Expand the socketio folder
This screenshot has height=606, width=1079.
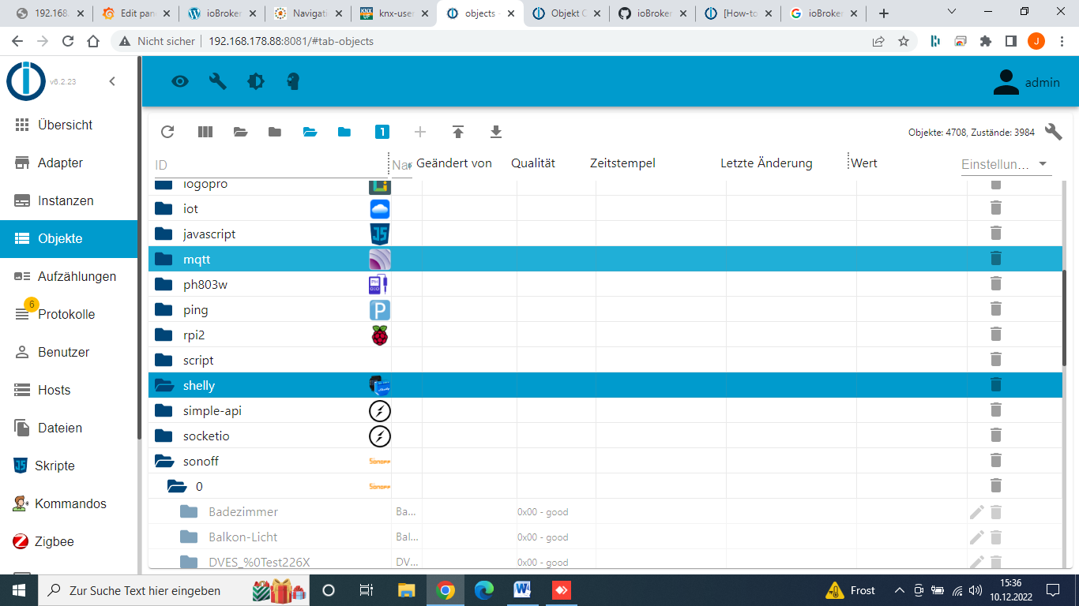[x=164, y=436]
